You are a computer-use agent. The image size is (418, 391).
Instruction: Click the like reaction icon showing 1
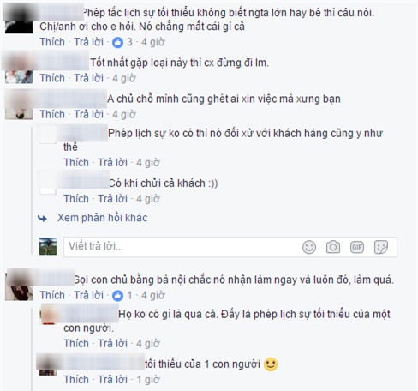[x=117, y=296]
